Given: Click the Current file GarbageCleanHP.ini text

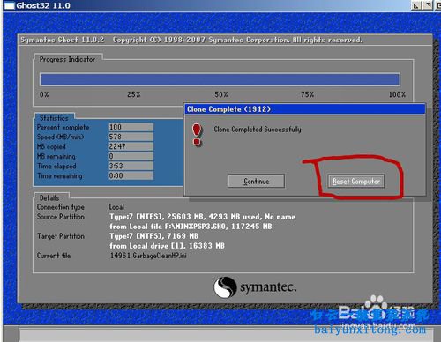Looking at the screenshot, I should 148,256.
